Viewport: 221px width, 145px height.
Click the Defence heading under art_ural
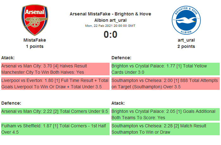coord(121,58)
